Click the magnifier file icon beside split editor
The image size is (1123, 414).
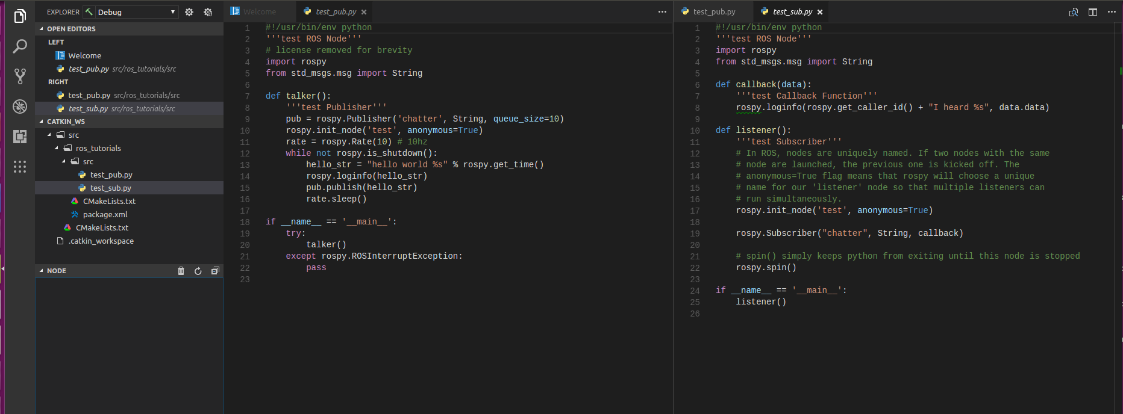coord(1073,12)
